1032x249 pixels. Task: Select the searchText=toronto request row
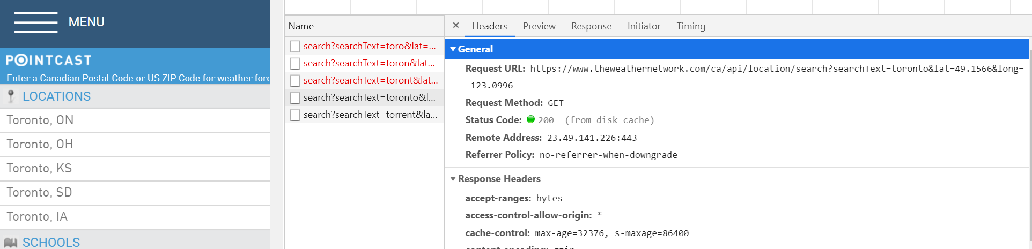pos(364,97)
